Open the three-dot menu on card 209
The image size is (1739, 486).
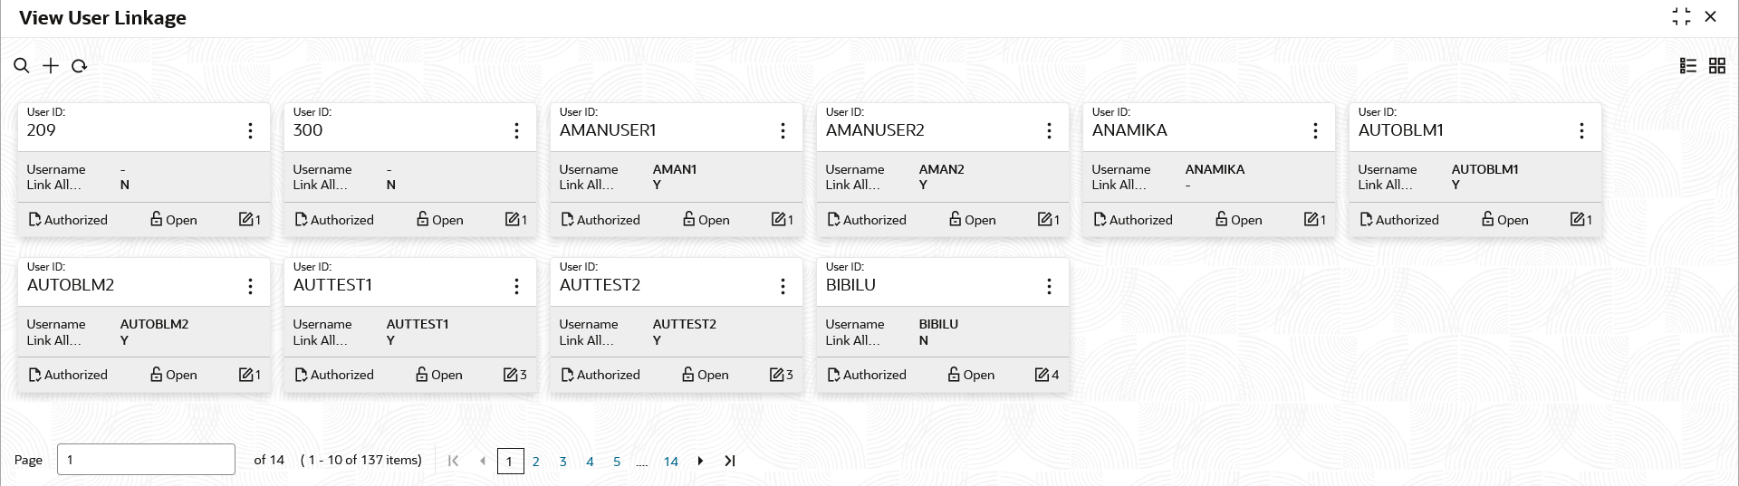click(250, 131)
